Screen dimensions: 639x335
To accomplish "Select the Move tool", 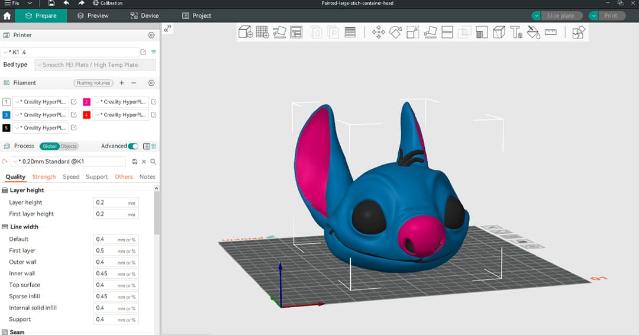I will click(x=379, y=32).
